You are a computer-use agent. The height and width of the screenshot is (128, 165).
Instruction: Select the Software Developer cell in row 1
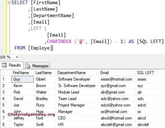(x=77, y=79)
